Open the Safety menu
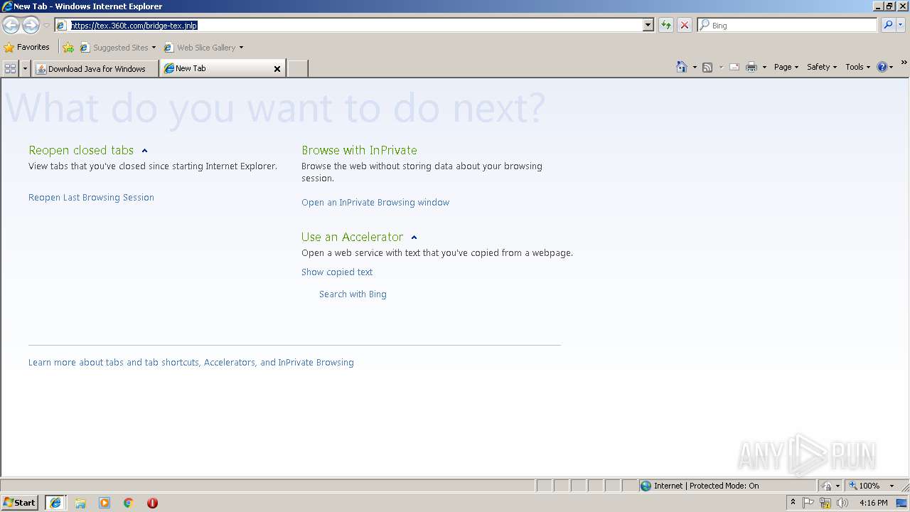This screenshot has height=512, width=910. point(822,67)
